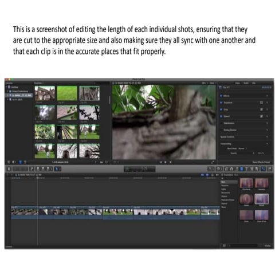Image resolution: width=275 pixels, height=275 pixels.
Task: Toggle the Inspector panel button
Action: 264,169
